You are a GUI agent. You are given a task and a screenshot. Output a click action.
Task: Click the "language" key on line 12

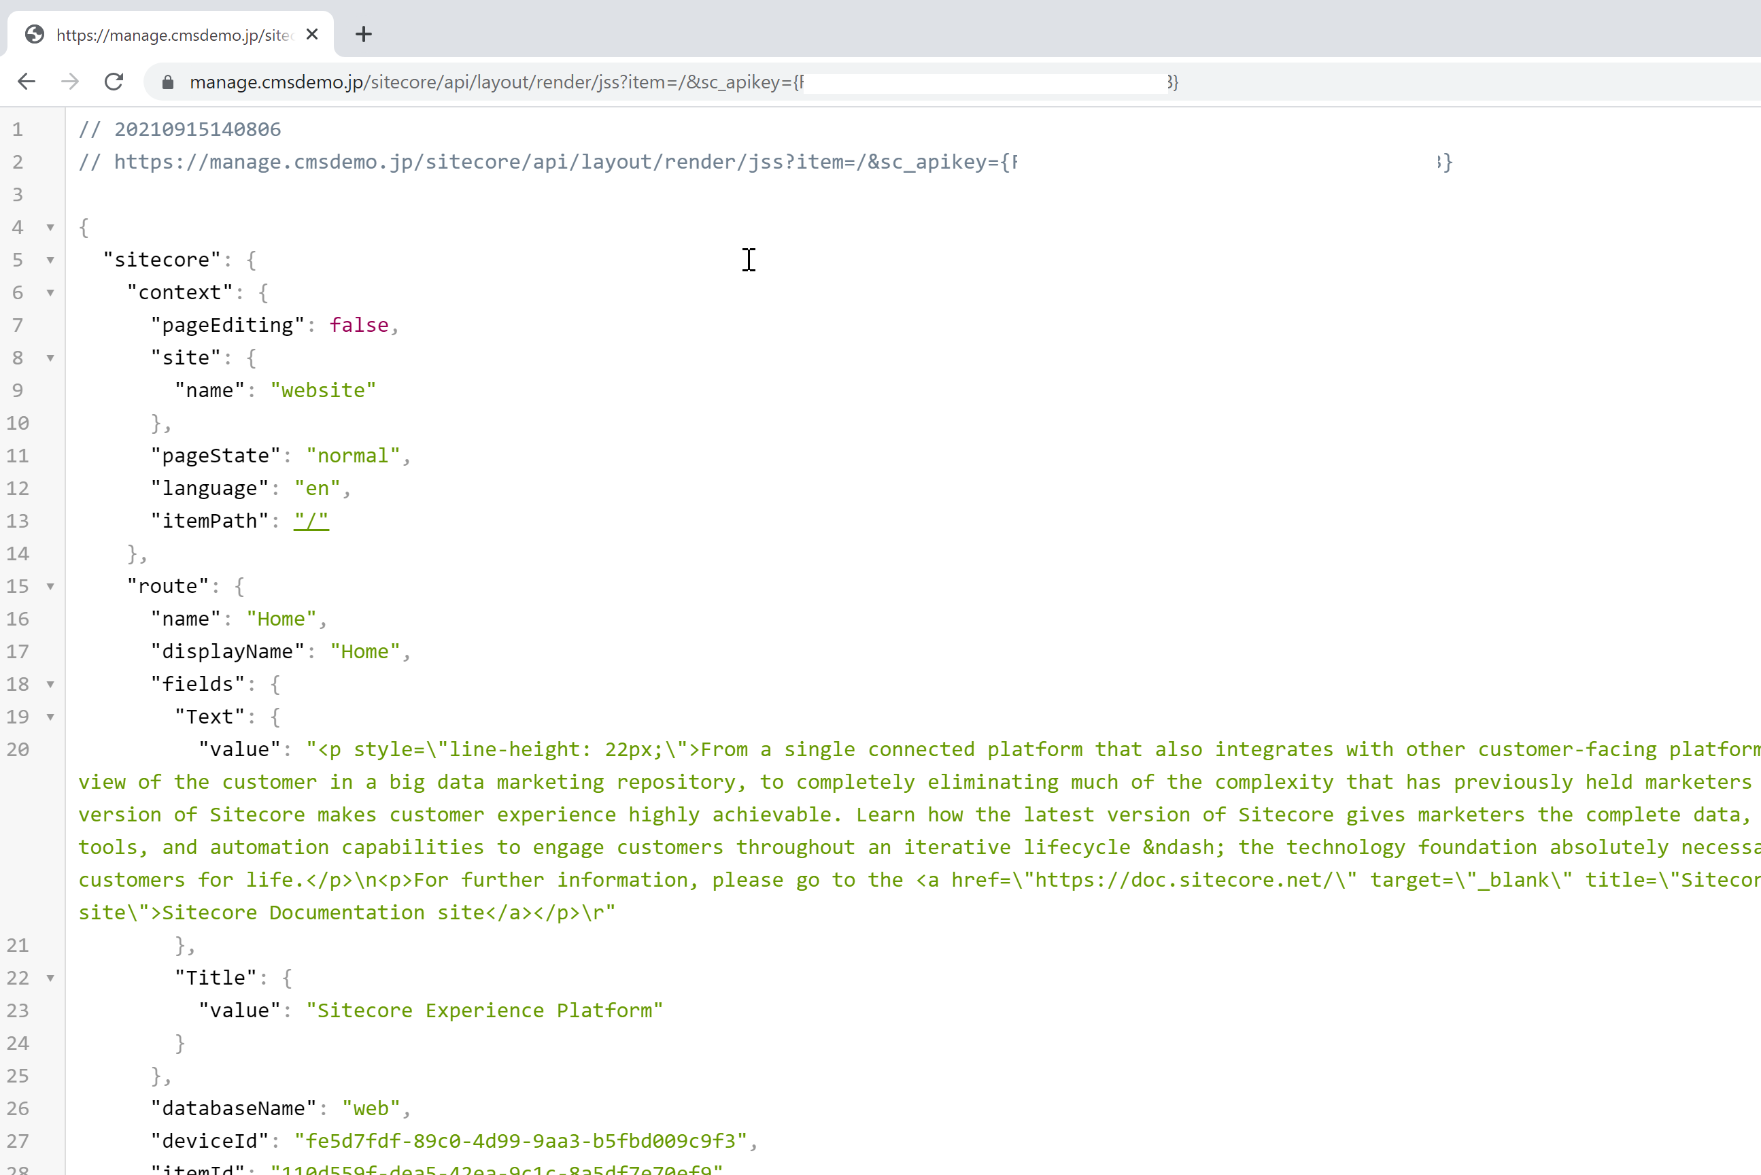(209, 489)
